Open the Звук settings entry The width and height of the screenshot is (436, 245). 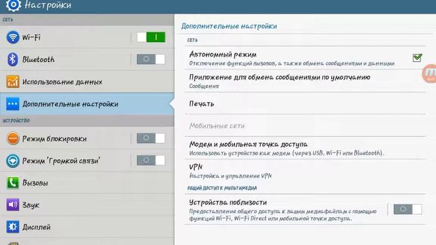(87, 205)
